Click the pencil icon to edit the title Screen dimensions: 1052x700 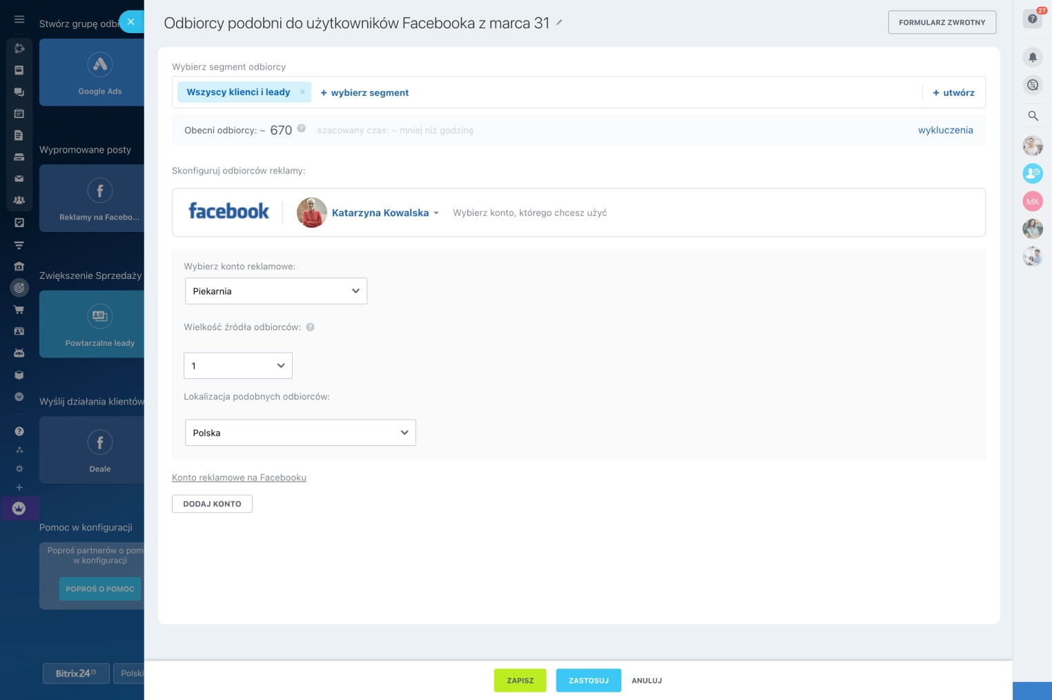[x=559, y=23]
